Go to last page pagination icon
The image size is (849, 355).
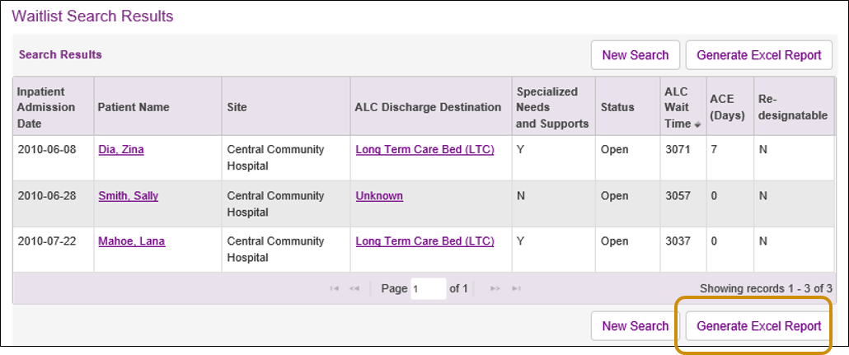pos(516,289)
